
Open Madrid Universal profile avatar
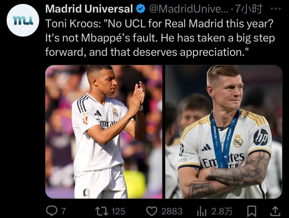23,20
